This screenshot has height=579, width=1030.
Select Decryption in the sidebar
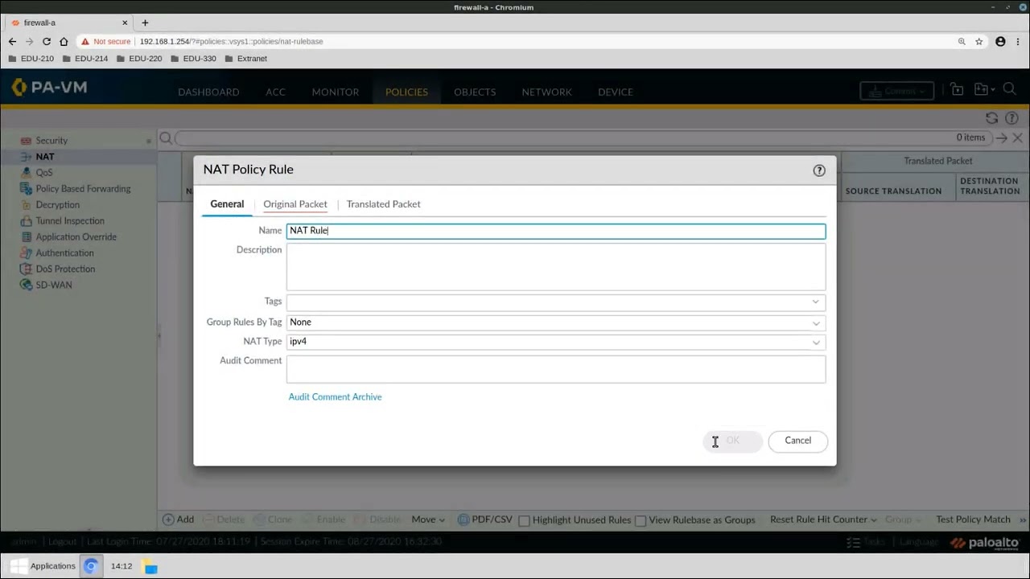(x=57, y=205)
